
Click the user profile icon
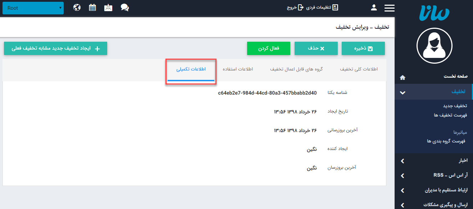pyautogui.click(x=374, y=7)
